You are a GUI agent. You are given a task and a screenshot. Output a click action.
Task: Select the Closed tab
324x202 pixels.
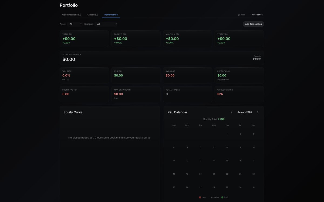point(93,15)
